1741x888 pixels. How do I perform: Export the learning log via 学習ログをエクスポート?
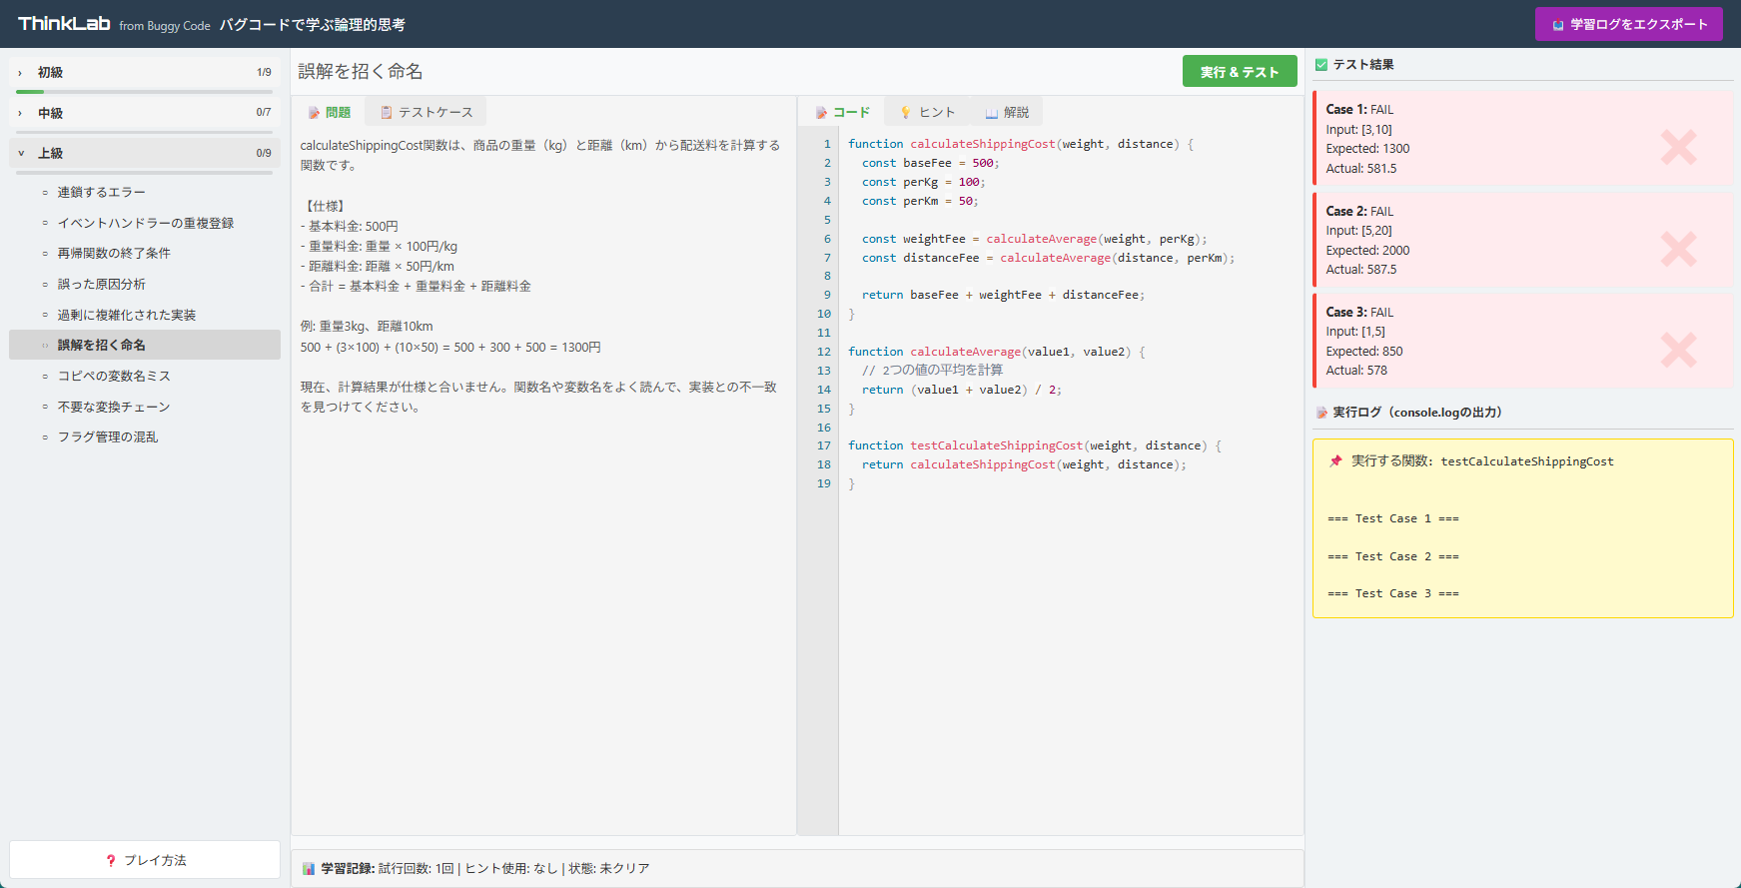click(1628, 24)
